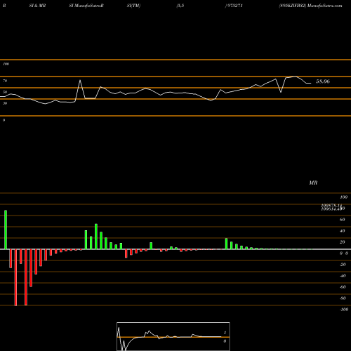Click the tallest green bar at histogram start

coord(6,230)
